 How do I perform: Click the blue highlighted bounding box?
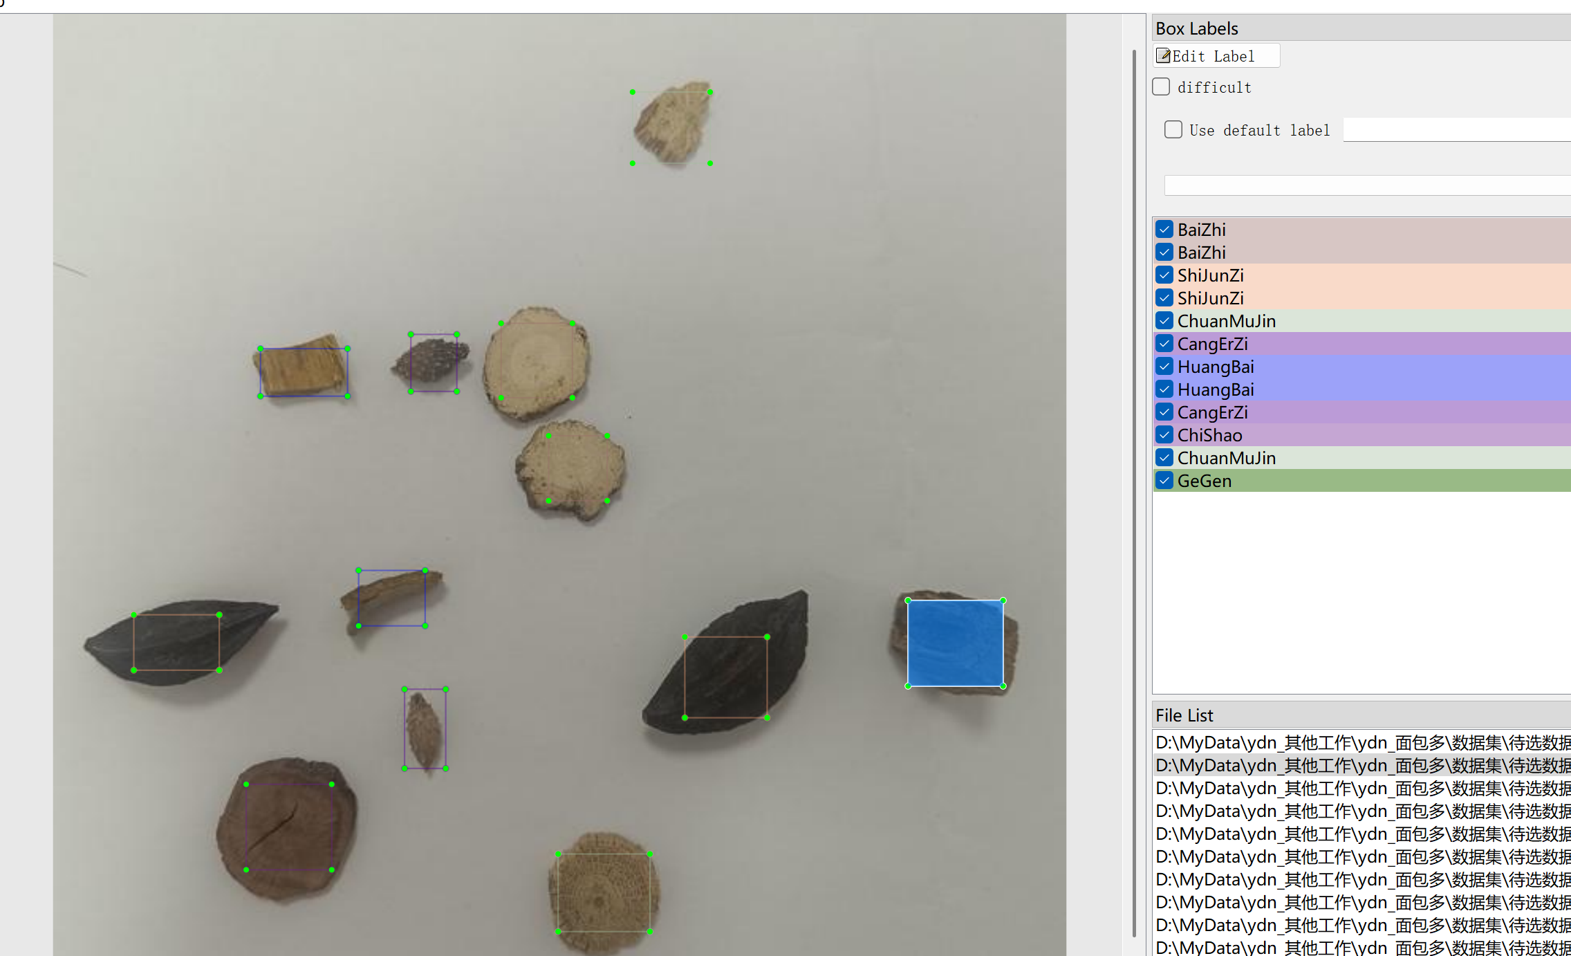pos(955,643)
